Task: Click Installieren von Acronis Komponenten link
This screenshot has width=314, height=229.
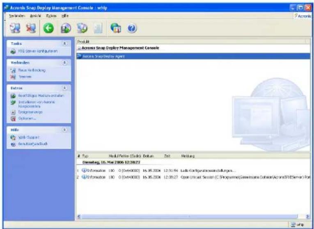Action: (x=37, y=104)
